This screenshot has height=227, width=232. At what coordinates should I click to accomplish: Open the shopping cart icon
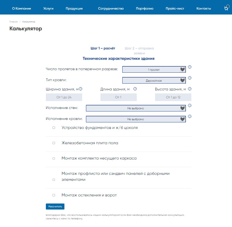click(x=226, y=8)
